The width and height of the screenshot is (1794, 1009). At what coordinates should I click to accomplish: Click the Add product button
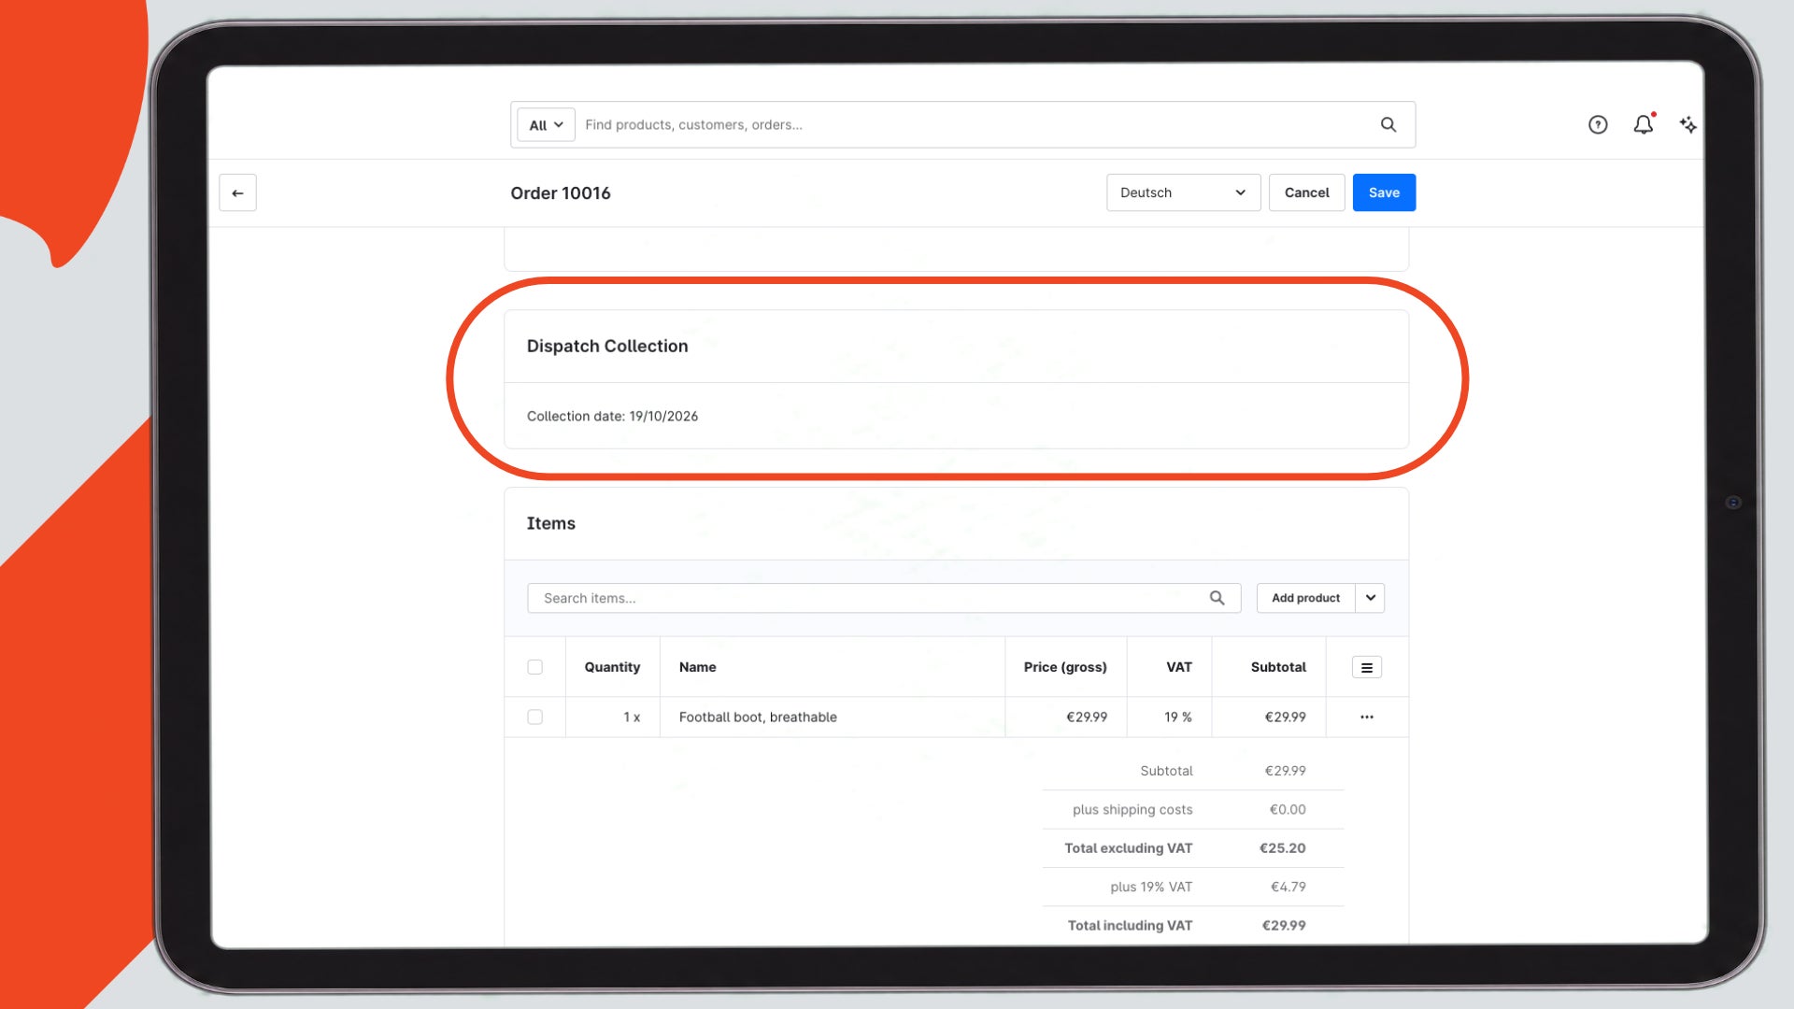[x=1305, y=598]
